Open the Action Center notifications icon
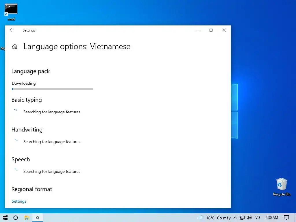This screenshot has width=296, height=222. click(x=286, y=218)
